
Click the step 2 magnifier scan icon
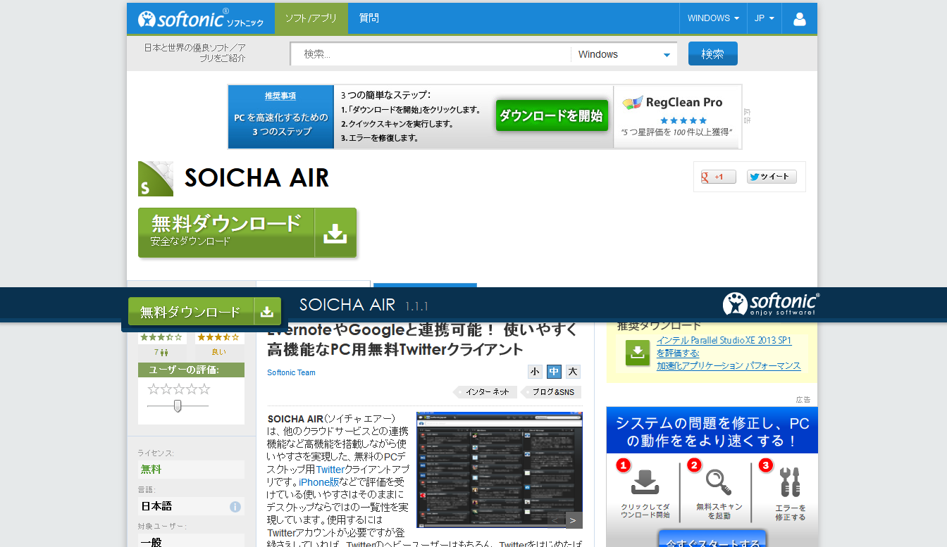(718, 482)
